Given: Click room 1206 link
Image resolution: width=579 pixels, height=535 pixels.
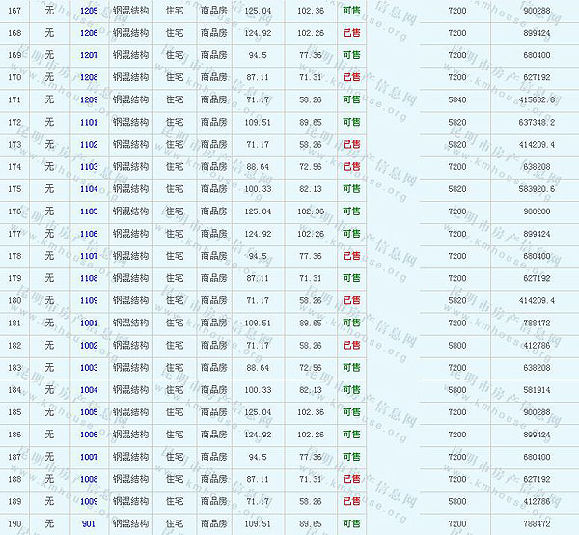Looking at the screenshot, I should coord(89,33).
